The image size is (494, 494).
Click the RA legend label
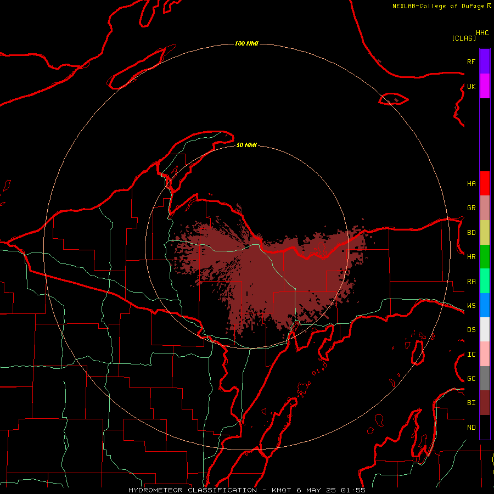click(471, 282)
